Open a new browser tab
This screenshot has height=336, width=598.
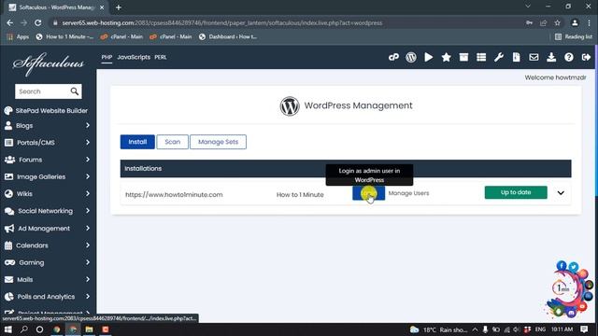point(119,7)
